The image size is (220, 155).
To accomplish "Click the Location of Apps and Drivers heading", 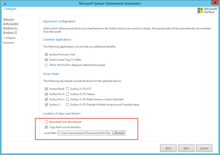I will (62, 113).
